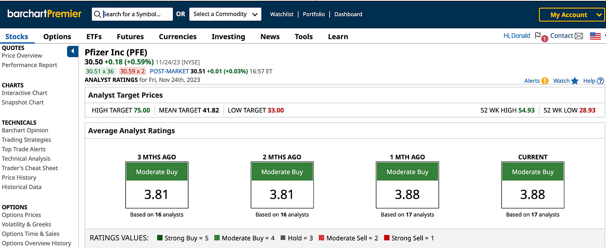This screenshot has width=606, height=248.
Task: Click the Strong Sell red legend swatch
Action: 387,238
